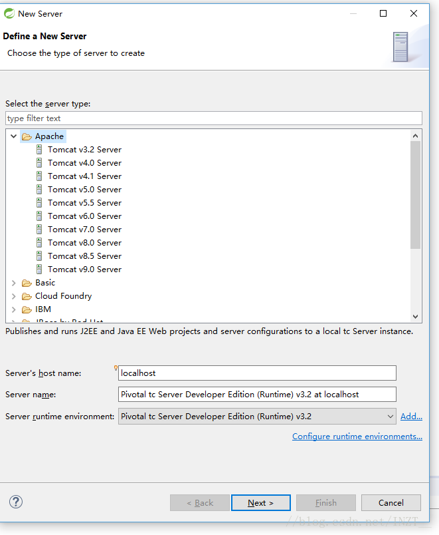Select Tomcat v4.1 Server text
439x535 pixels.
coord(84,176)
